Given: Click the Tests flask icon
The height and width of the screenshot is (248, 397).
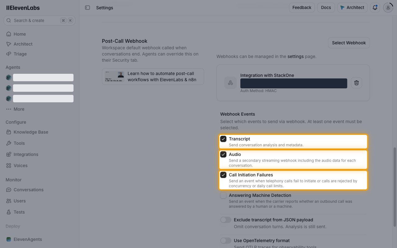Looking at the screenshot, I should click(x=9, y=212).
